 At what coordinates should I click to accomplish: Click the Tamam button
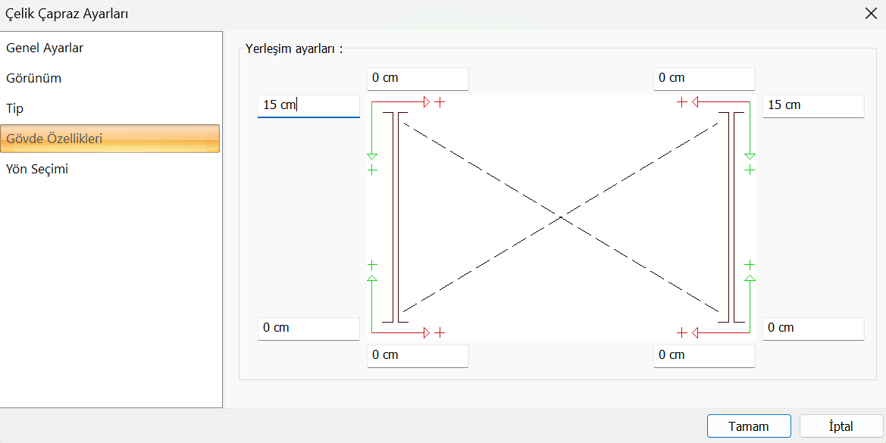tap(749, 426)
